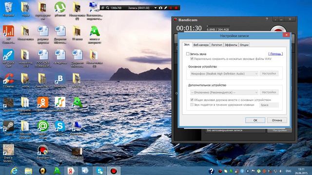The width and height of the screenshot is (312, 175).
Task: Open the "ПОСАДКА ПОМИДОР" Word document
Action: (x=43, y=58)
